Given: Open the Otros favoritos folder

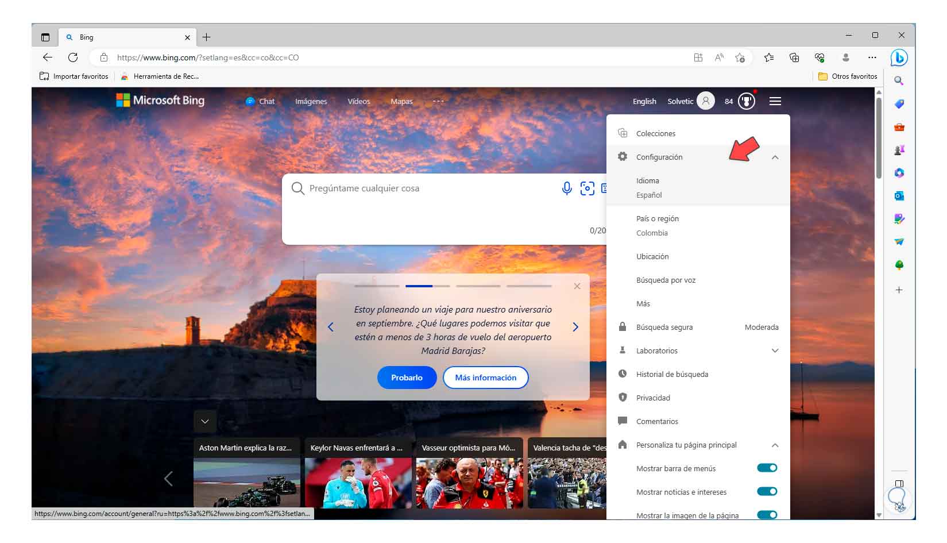Looking at the screenshot, I should [x=848, y=76].
